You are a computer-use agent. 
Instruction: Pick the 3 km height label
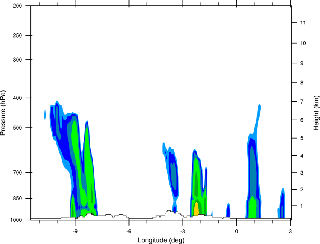tap(302, 173)
